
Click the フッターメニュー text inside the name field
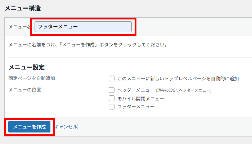58,27
